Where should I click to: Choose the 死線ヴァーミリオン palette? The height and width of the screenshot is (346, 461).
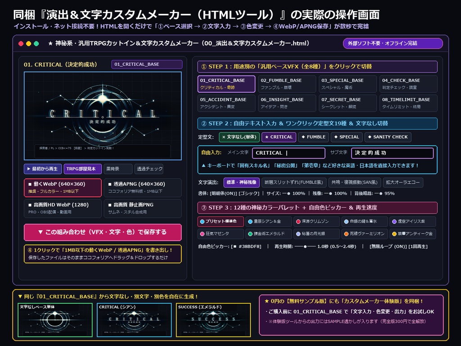coord(365,234)
